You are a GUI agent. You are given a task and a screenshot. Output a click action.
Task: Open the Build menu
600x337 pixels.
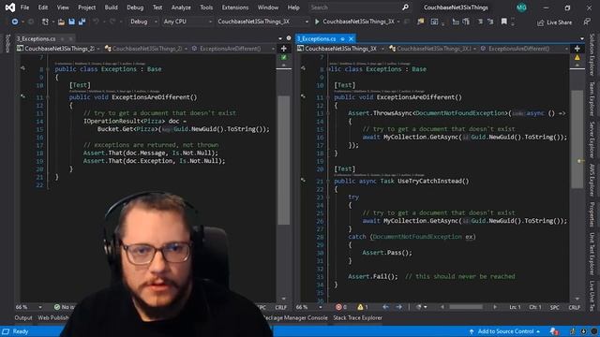click(111, 7)
